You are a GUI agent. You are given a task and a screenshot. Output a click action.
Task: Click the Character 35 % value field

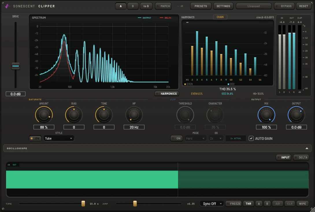[215, 127]
